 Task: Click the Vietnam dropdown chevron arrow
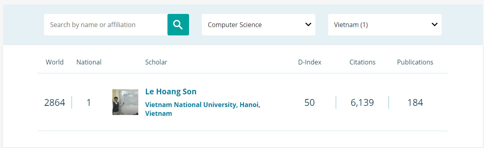(x=434, y=25)
